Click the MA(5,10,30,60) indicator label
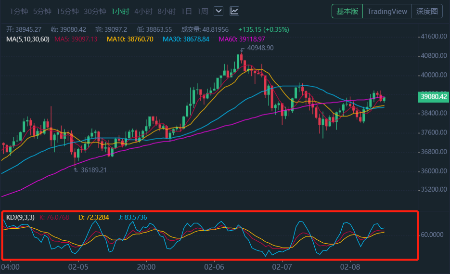Screen dimensions: 450x274 click(x=27, y=39)
